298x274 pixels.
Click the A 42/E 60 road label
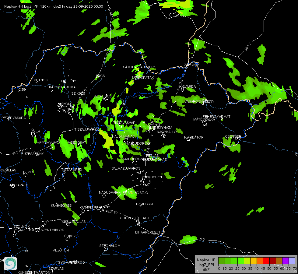(x=110, y=211)
